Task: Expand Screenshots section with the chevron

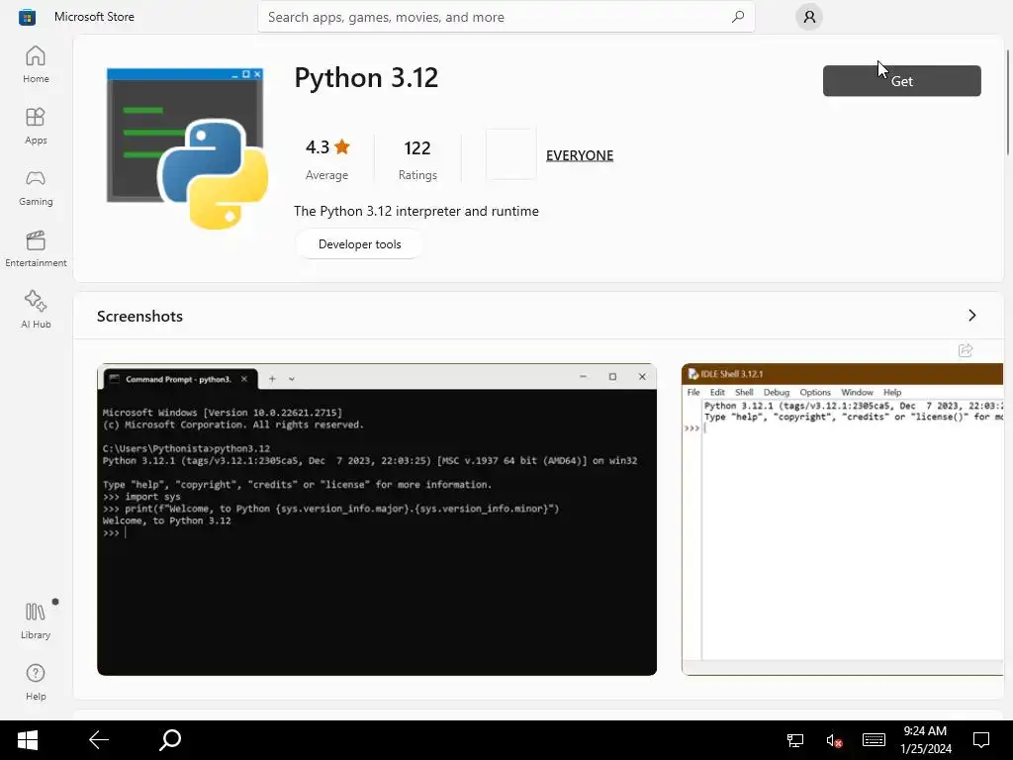Action: point(971,316)
